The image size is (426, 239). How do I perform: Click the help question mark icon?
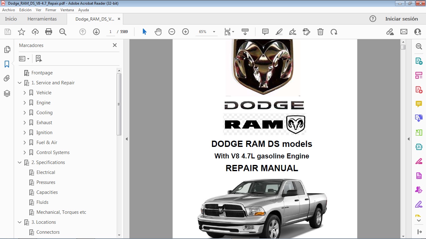(373, 19)
